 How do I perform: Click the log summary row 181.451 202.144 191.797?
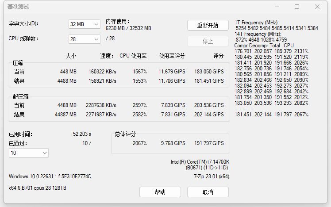point(271,115)
